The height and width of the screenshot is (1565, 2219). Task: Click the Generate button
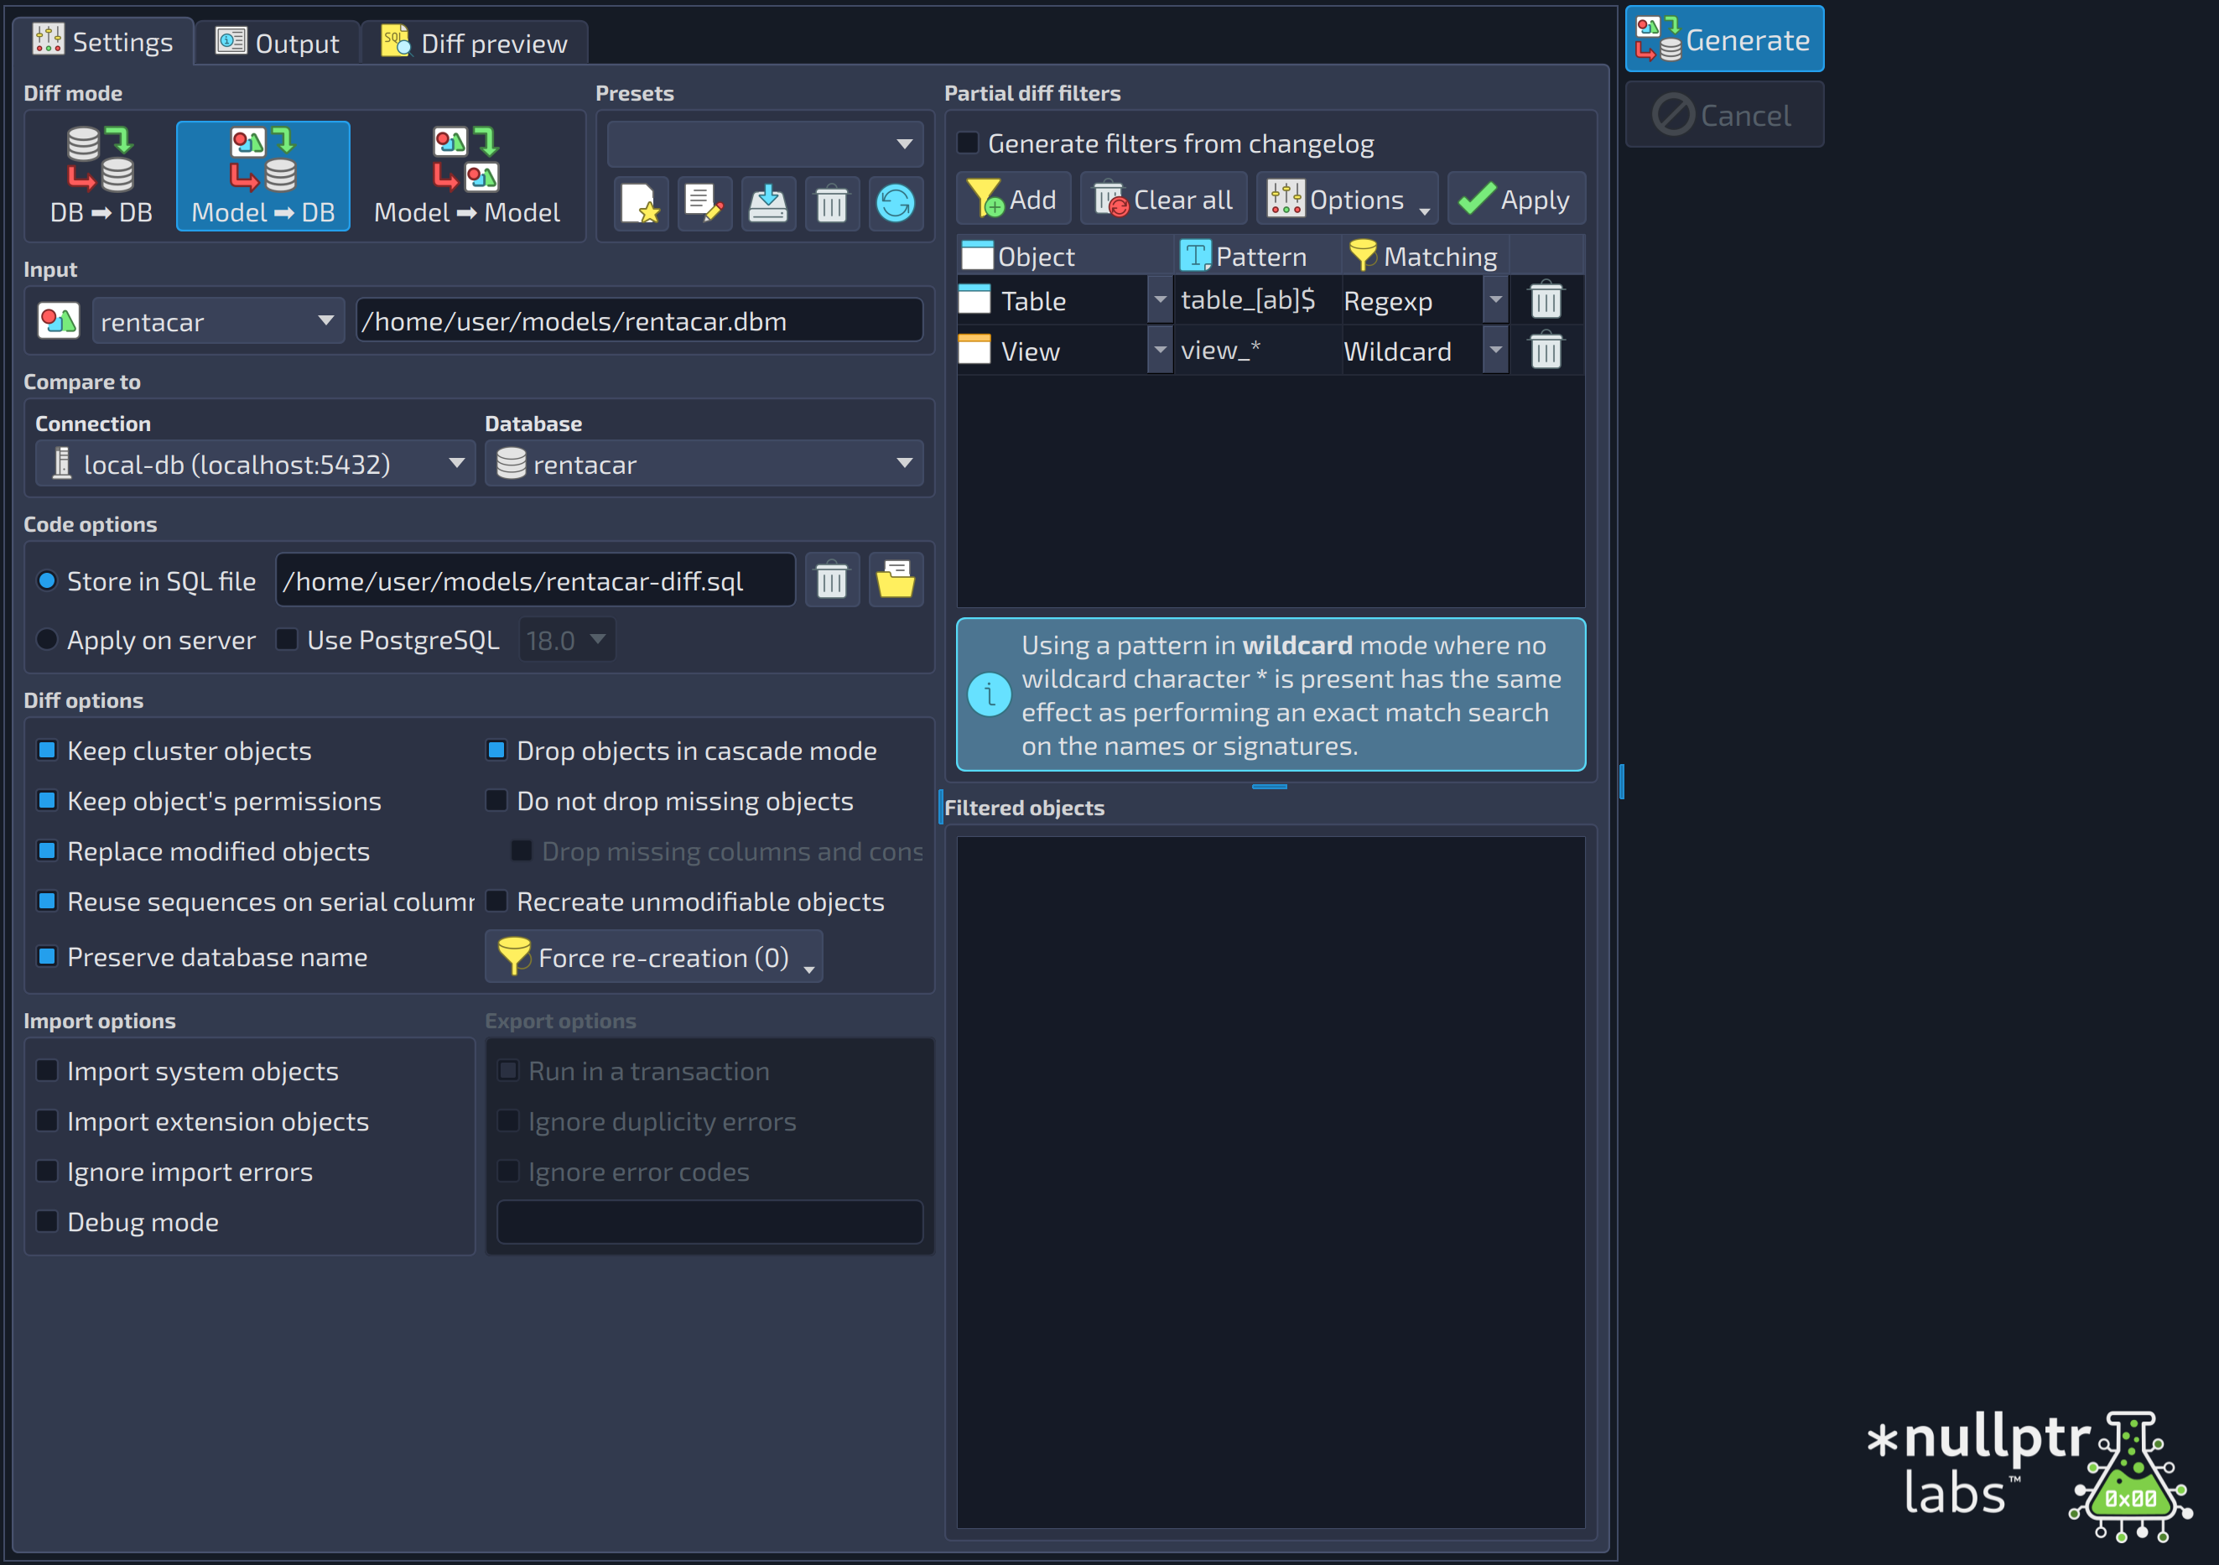[1724, 39]
